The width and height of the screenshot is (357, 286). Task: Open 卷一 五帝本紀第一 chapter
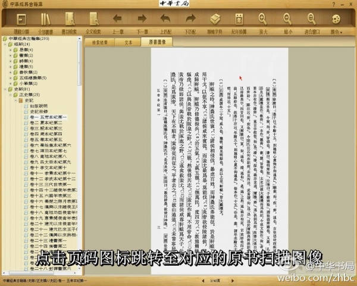(x=48, y=117)
